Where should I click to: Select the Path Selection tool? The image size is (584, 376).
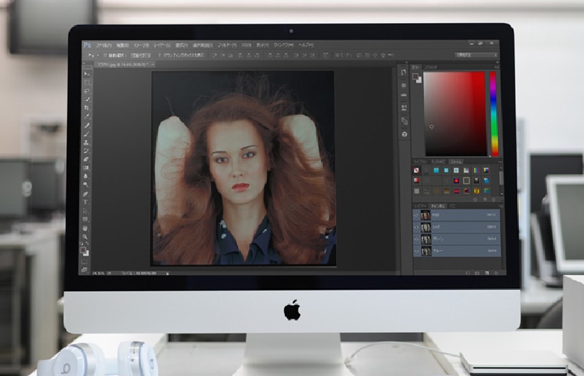[87, 211]
